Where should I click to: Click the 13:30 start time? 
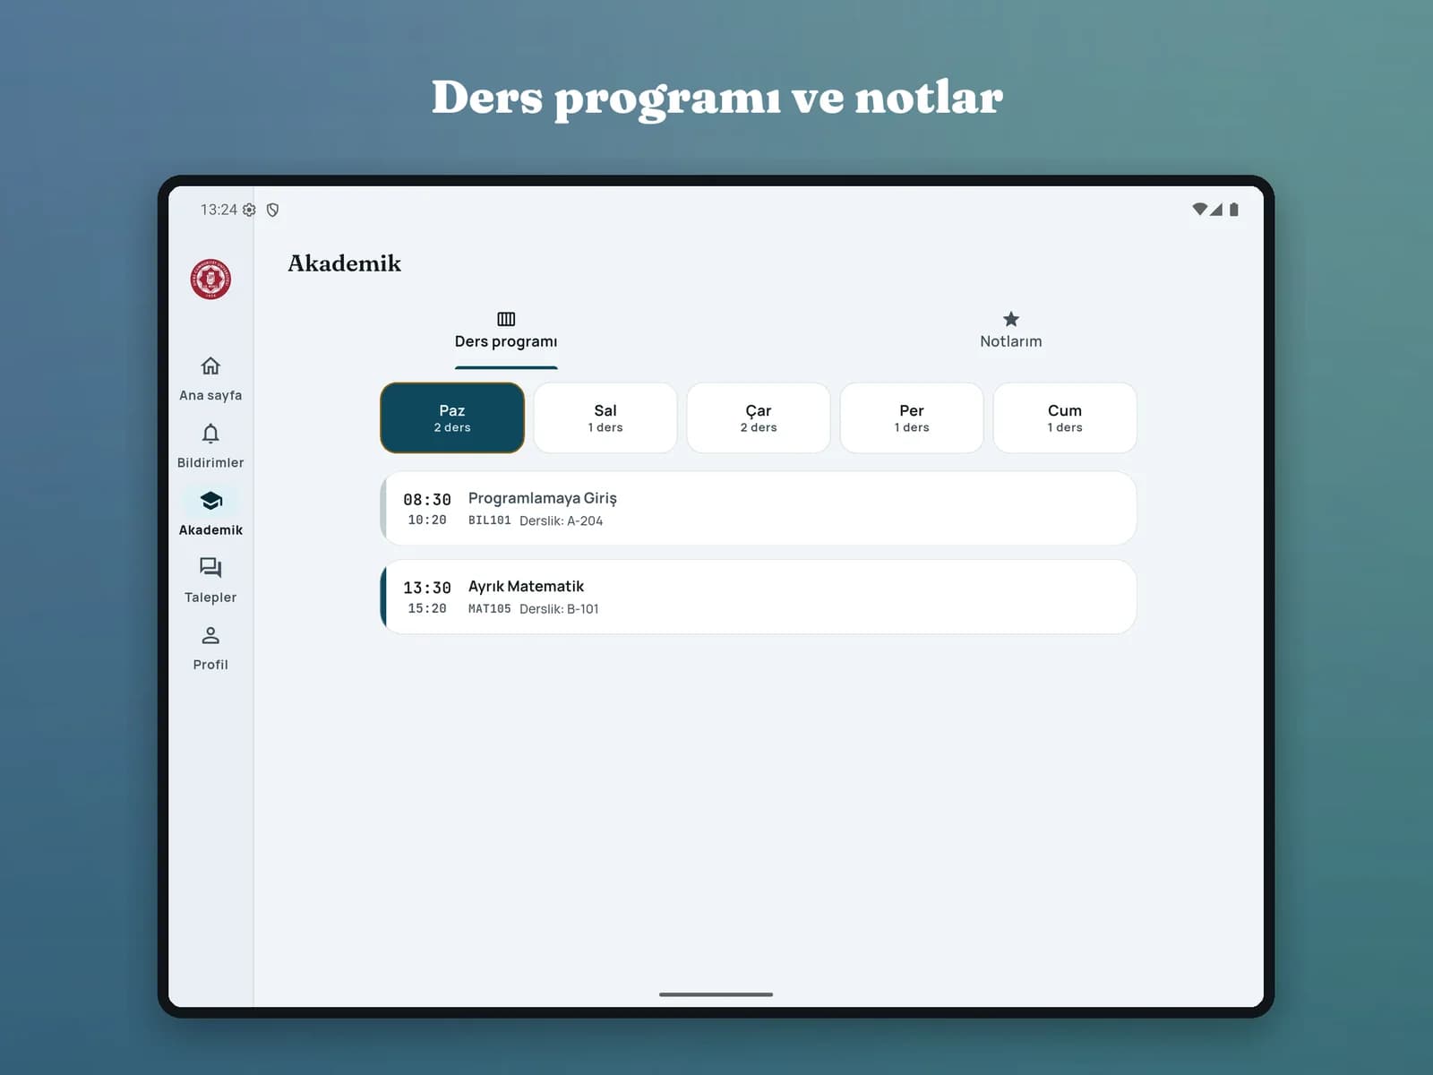tap(427, 588)
